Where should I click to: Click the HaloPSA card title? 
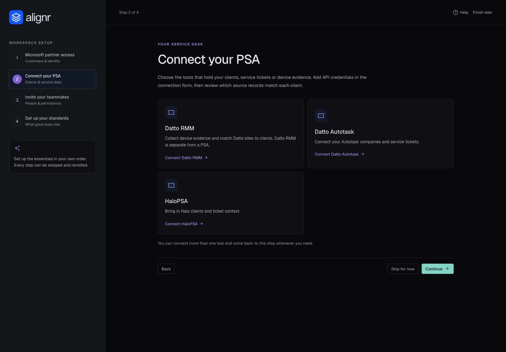pyautogui.click(x=176, y=201)
